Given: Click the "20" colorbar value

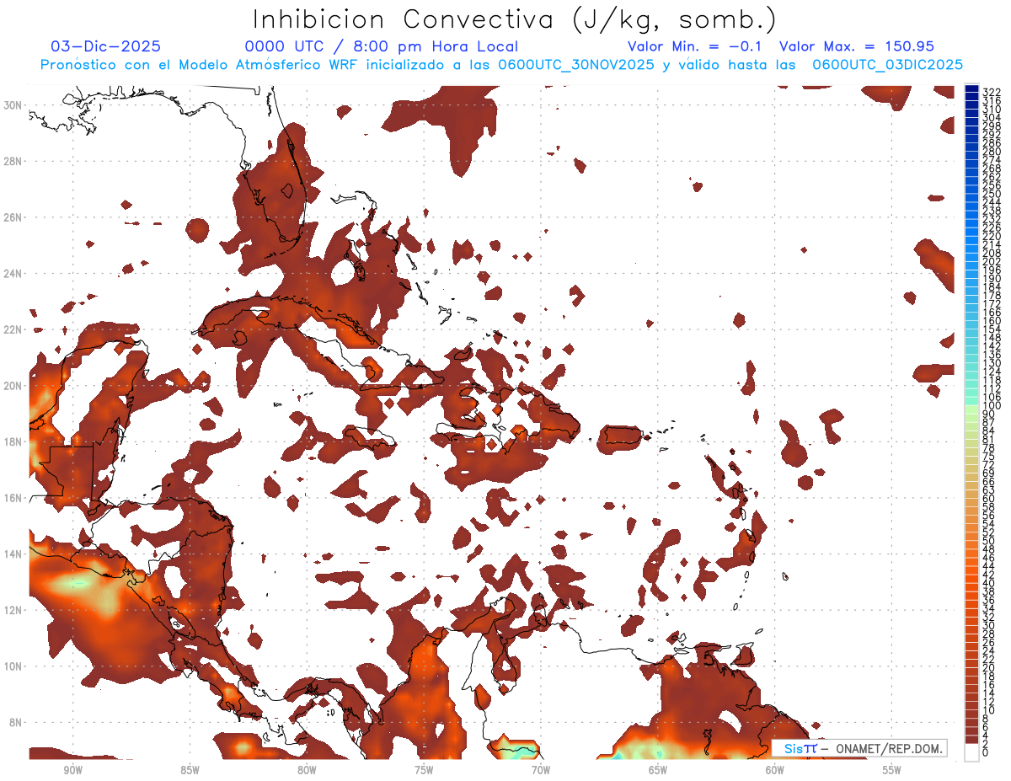Looking at the screenshot, I should pos(989,668).
